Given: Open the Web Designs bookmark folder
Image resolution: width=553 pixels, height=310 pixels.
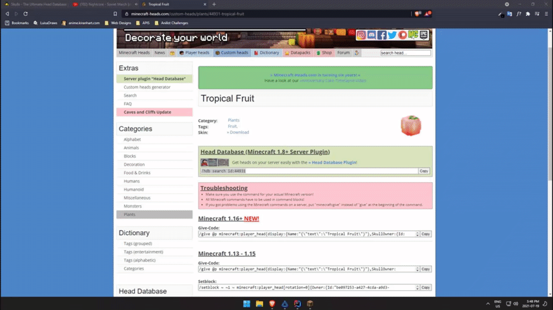Looking at the screenshot, I should (118, 23).
